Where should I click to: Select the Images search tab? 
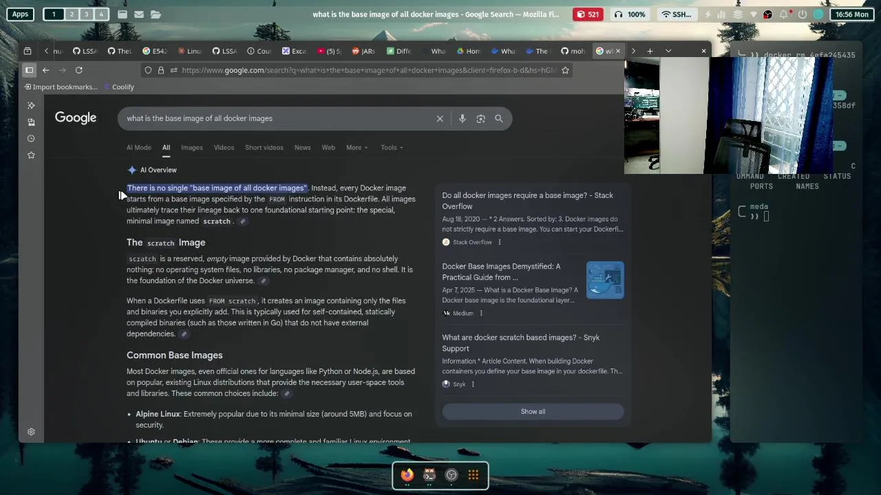[x=192, y=148]
